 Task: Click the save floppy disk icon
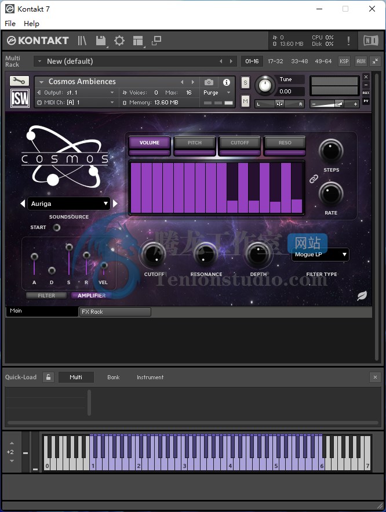point(101,41)
